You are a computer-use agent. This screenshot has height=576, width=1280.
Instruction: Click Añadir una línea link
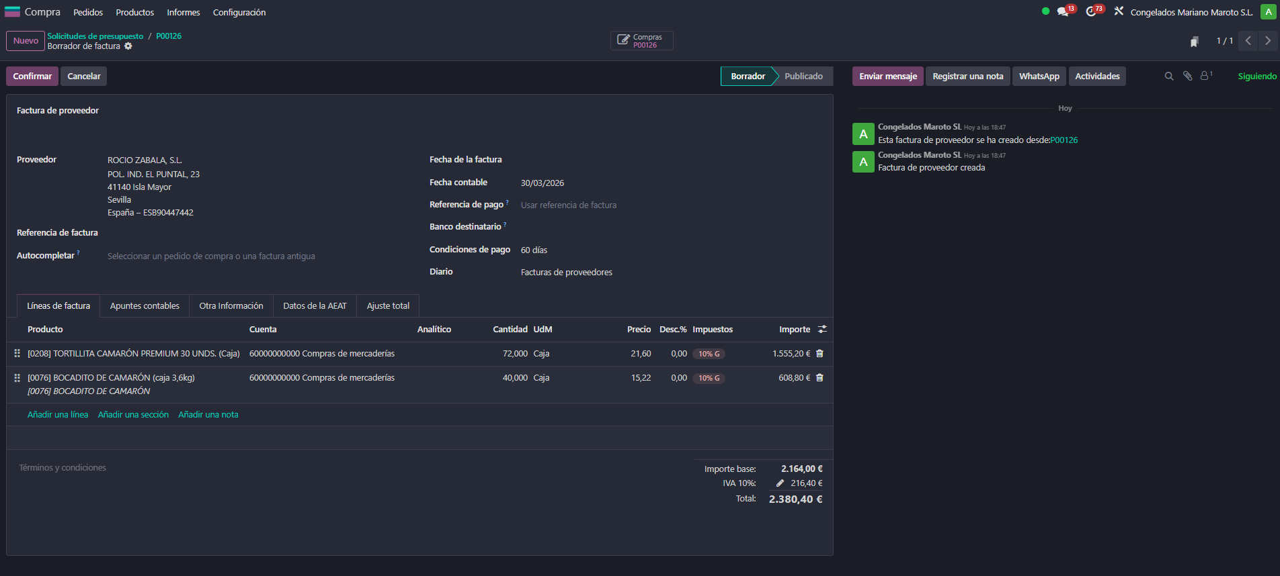tap(58, 415)
